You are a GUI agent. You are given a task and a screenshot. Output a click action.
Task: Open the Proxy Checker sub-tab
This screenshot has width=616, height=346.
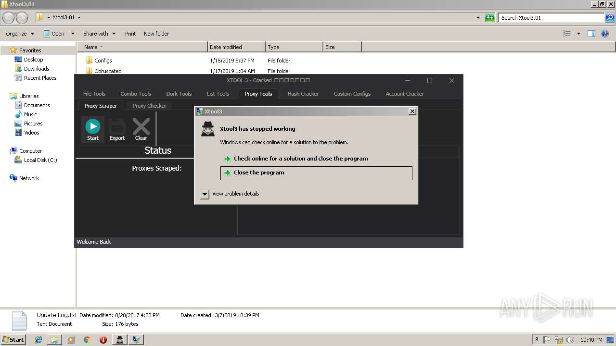point(150,106)
